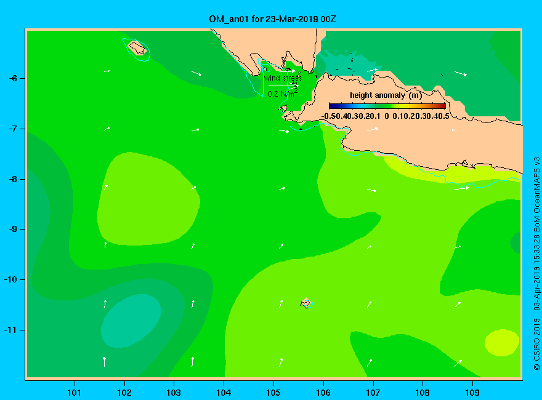The image size is (542, 400).
Task: Click the '0.2 N/m2' scale text
Action: (x=283, y=94)
